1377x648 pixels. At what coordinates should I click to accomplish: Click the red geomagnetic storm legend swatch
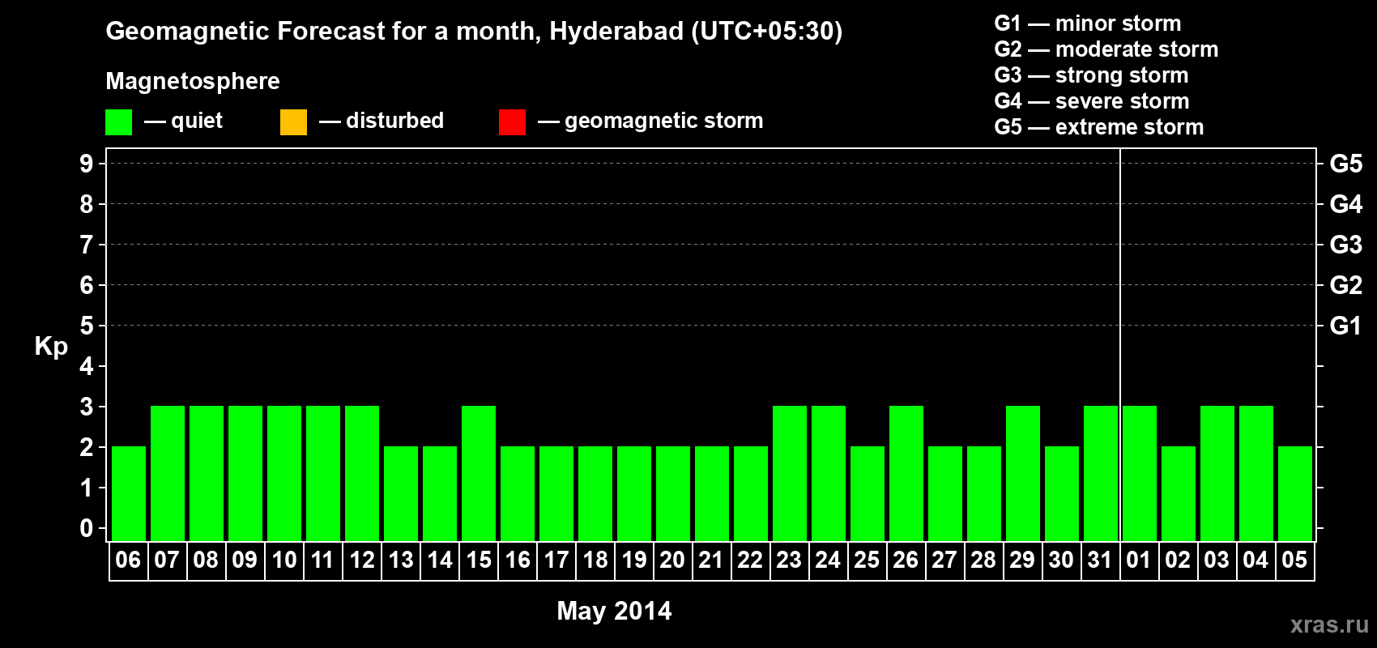[512, 122]
